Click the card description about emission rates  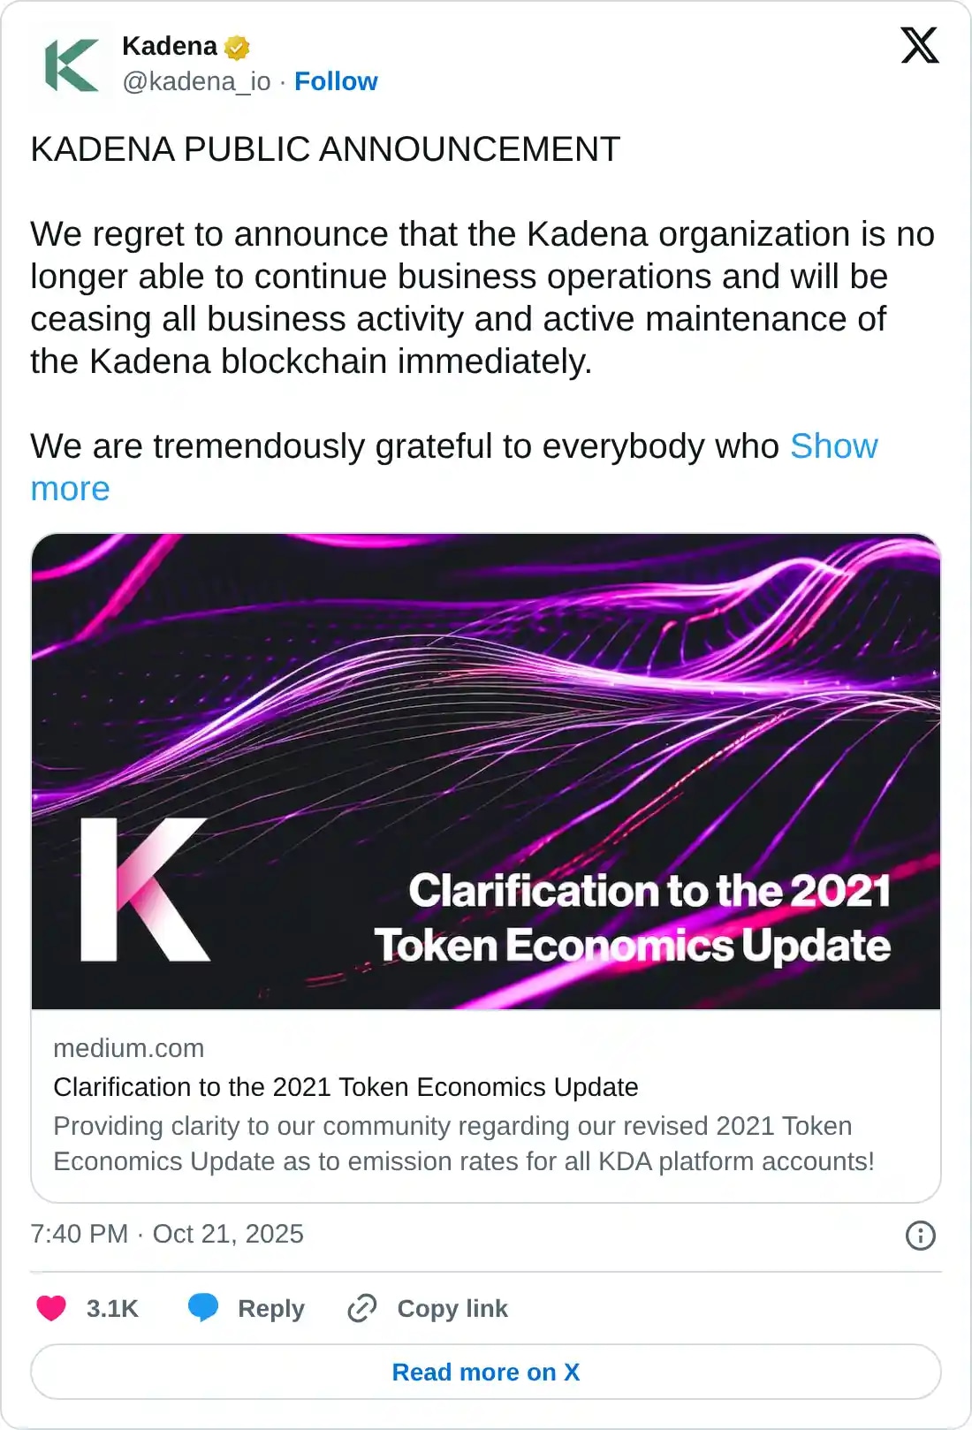(463, 1144)
